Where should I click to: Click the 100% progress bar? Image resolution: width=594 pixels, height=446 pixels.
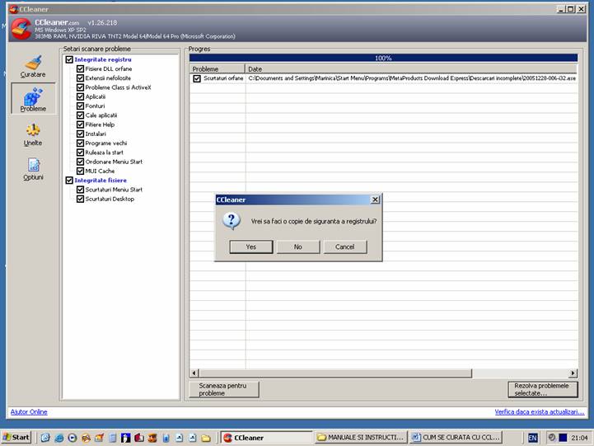pyautogui.click(x=383, y=59)
